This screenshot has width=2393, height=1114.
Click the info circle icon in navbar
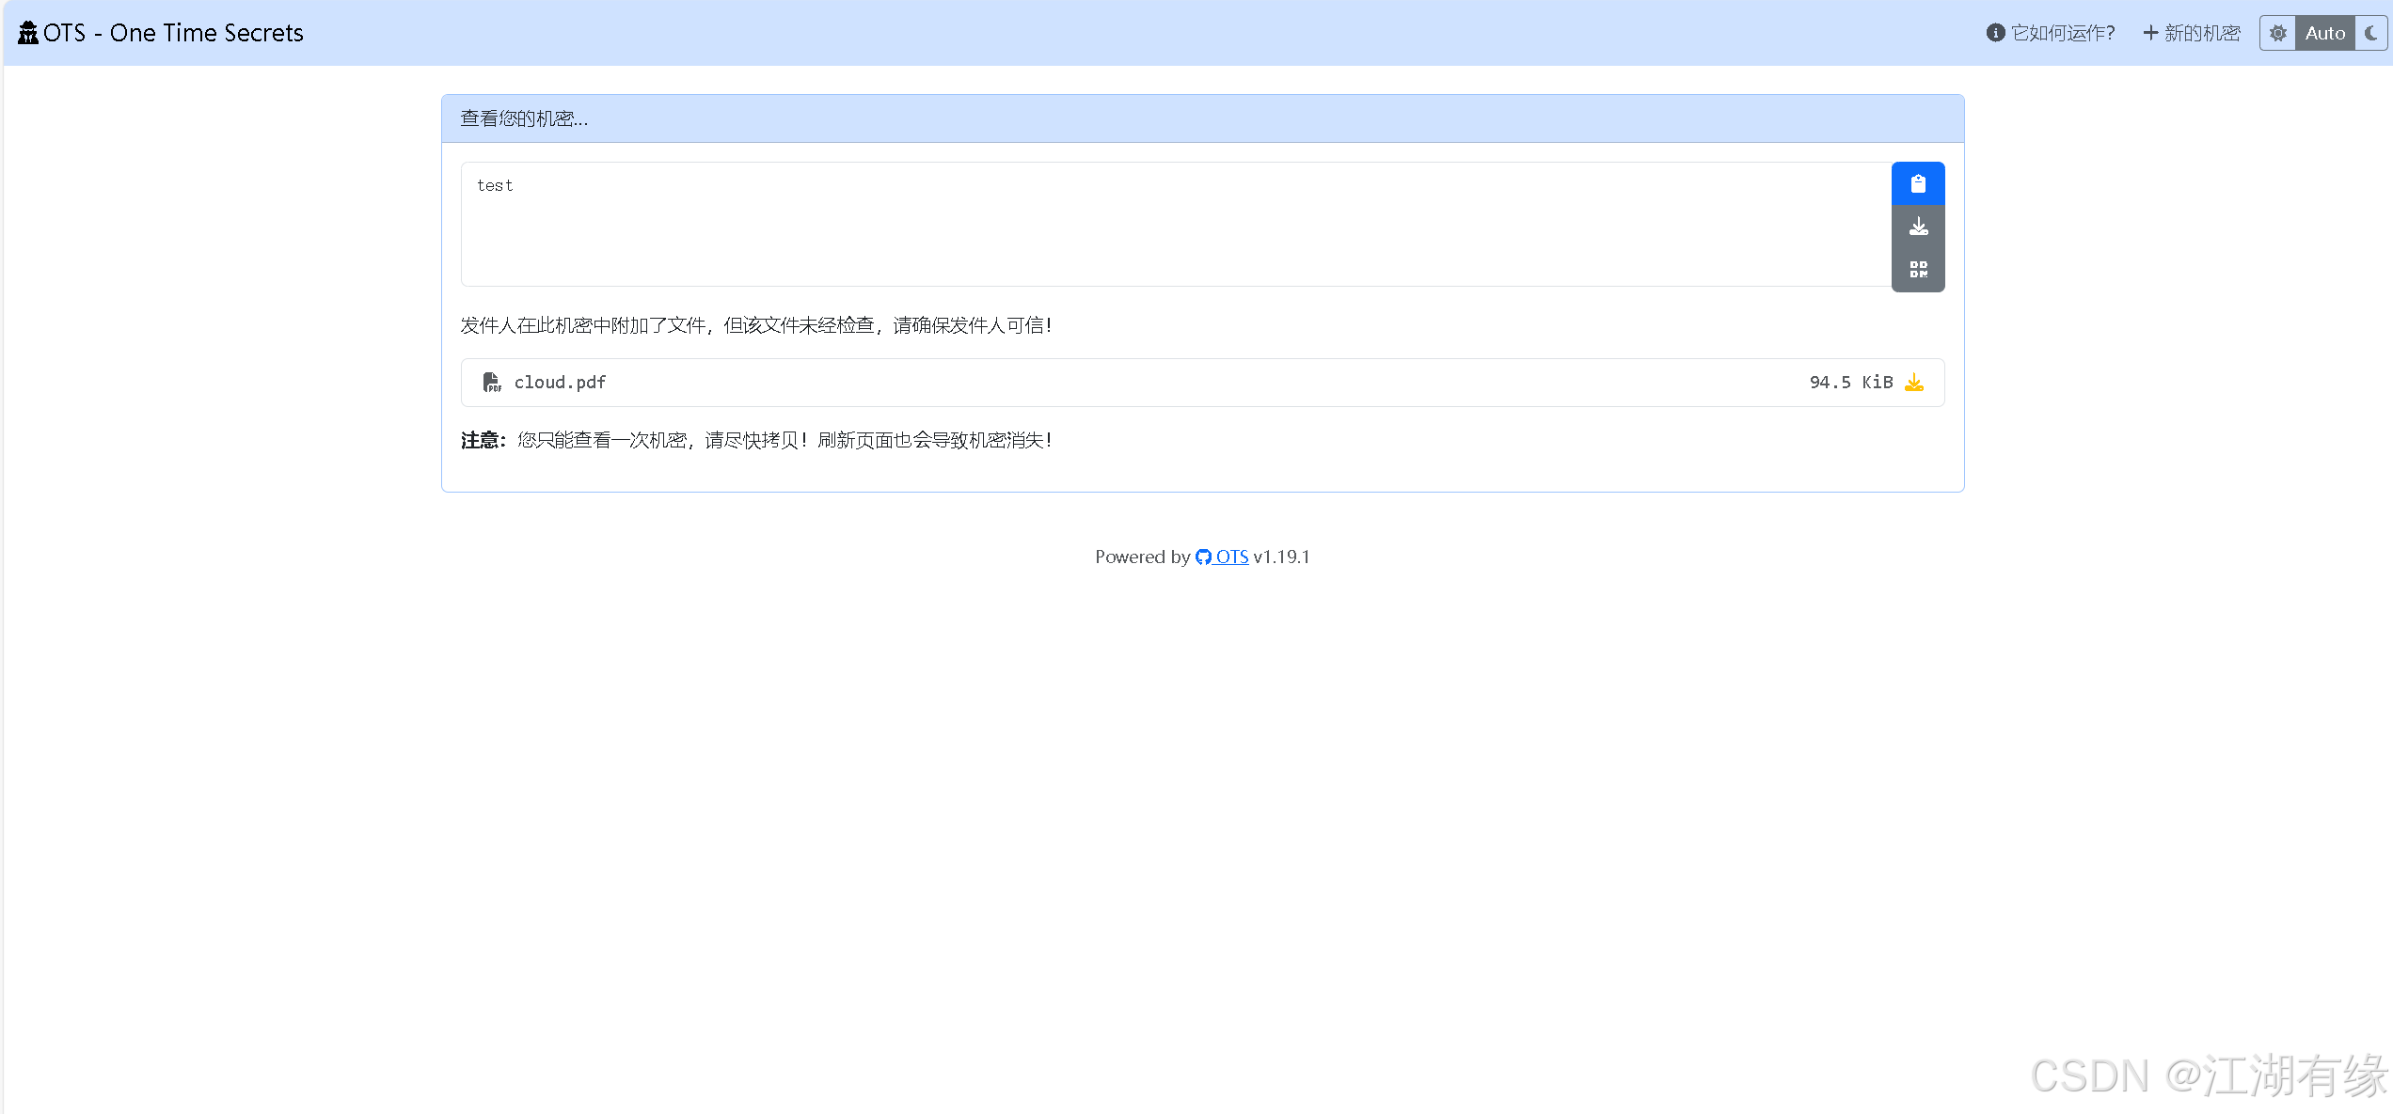point(1995,33)
